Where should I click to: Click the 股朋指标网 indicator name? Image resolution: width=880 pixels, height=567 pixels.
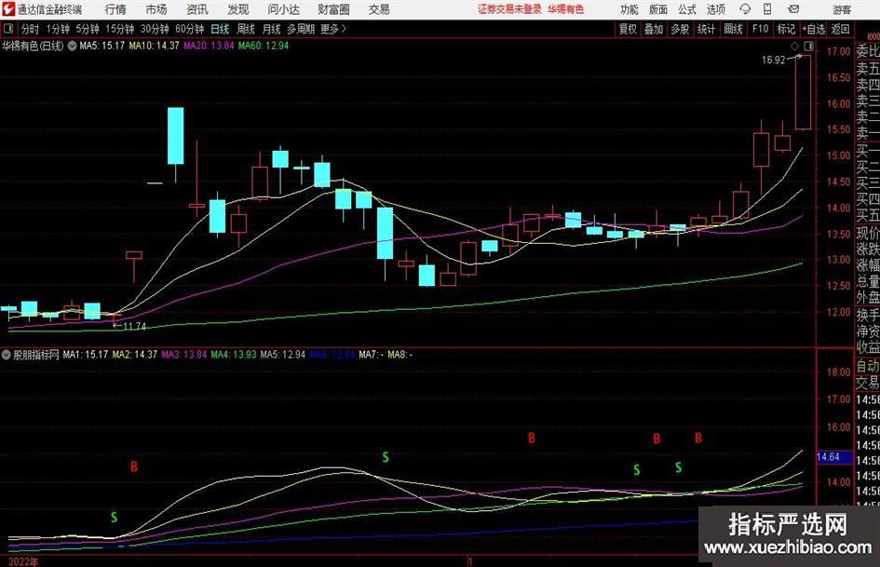[x=36, y=355]
